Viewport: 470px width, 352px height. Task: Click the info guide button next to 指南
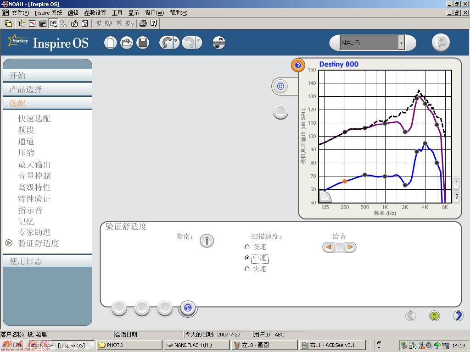coord(207,241)
